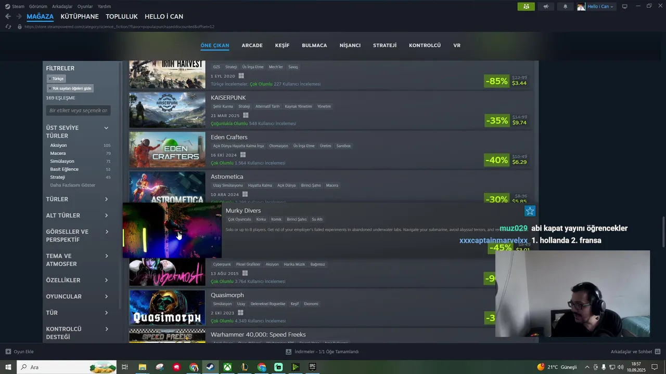Open the Eden Crafters game title
Viewport: 666px width, 374px height.
click(x=229, y=137)
